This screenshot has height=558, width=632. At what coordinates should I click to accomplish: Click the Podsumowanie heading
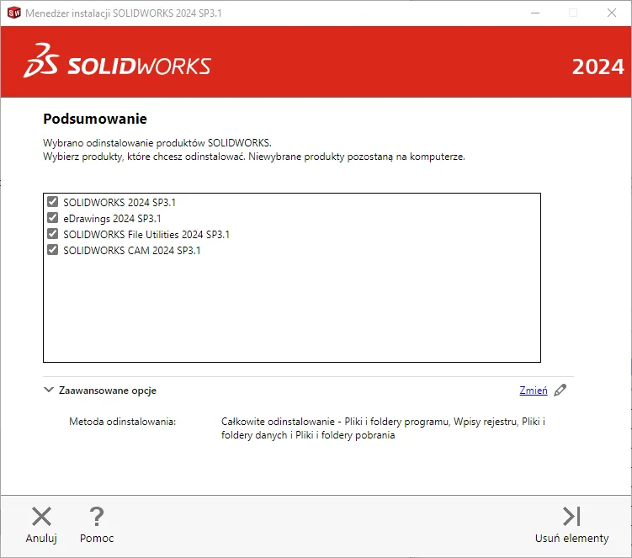95,119
